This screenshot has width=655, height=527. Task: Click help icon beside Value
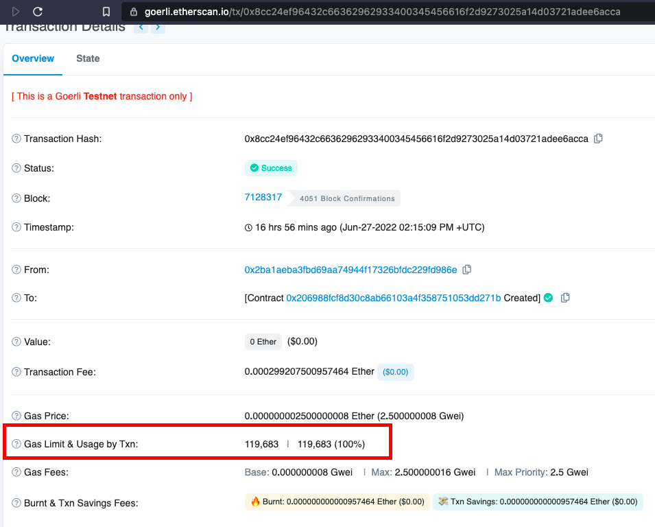(x=16, y=342)
